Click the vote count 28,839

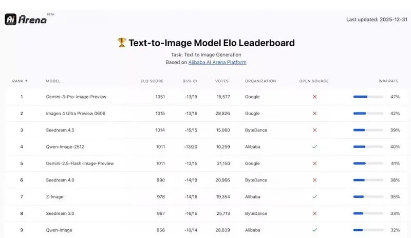(222, 230)
